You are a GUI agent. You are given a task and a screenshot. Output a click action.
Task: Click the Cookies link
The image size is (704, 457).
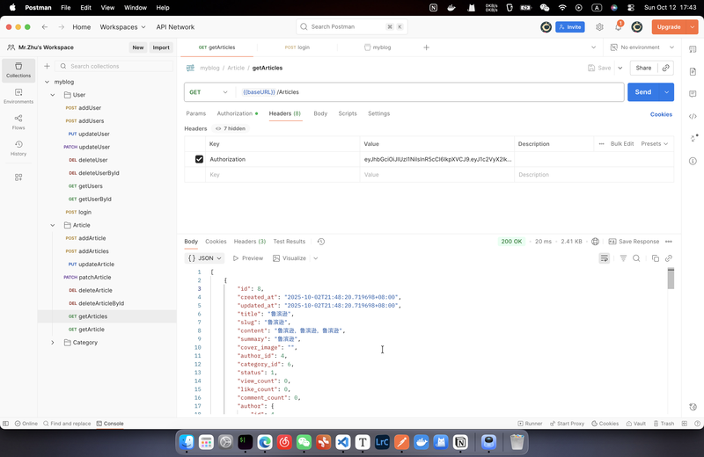point(661,114)
